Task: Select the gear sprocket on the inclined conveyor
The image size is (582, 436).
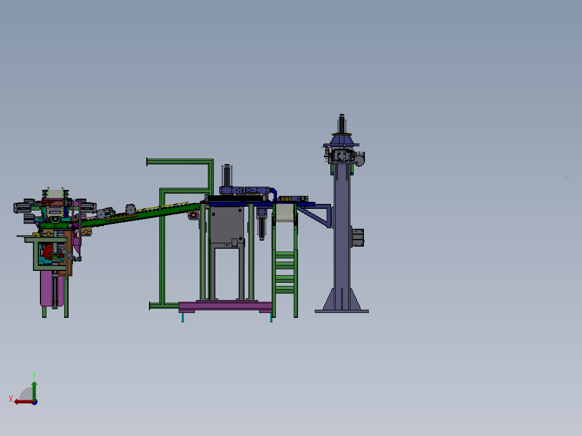Action: click(x=130, y=209)
